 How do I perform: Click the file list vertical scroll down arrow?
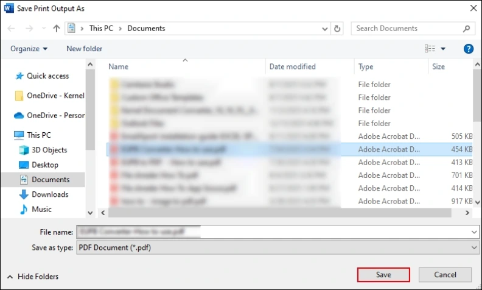[x=477, y=202]
